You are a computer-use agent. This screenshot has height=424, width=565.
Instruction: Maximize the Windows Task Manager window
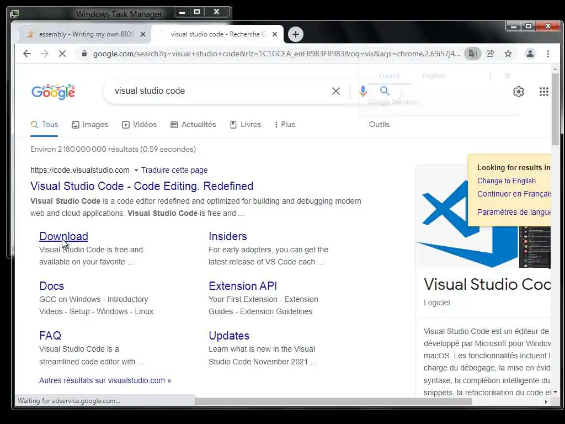[197, 12]
